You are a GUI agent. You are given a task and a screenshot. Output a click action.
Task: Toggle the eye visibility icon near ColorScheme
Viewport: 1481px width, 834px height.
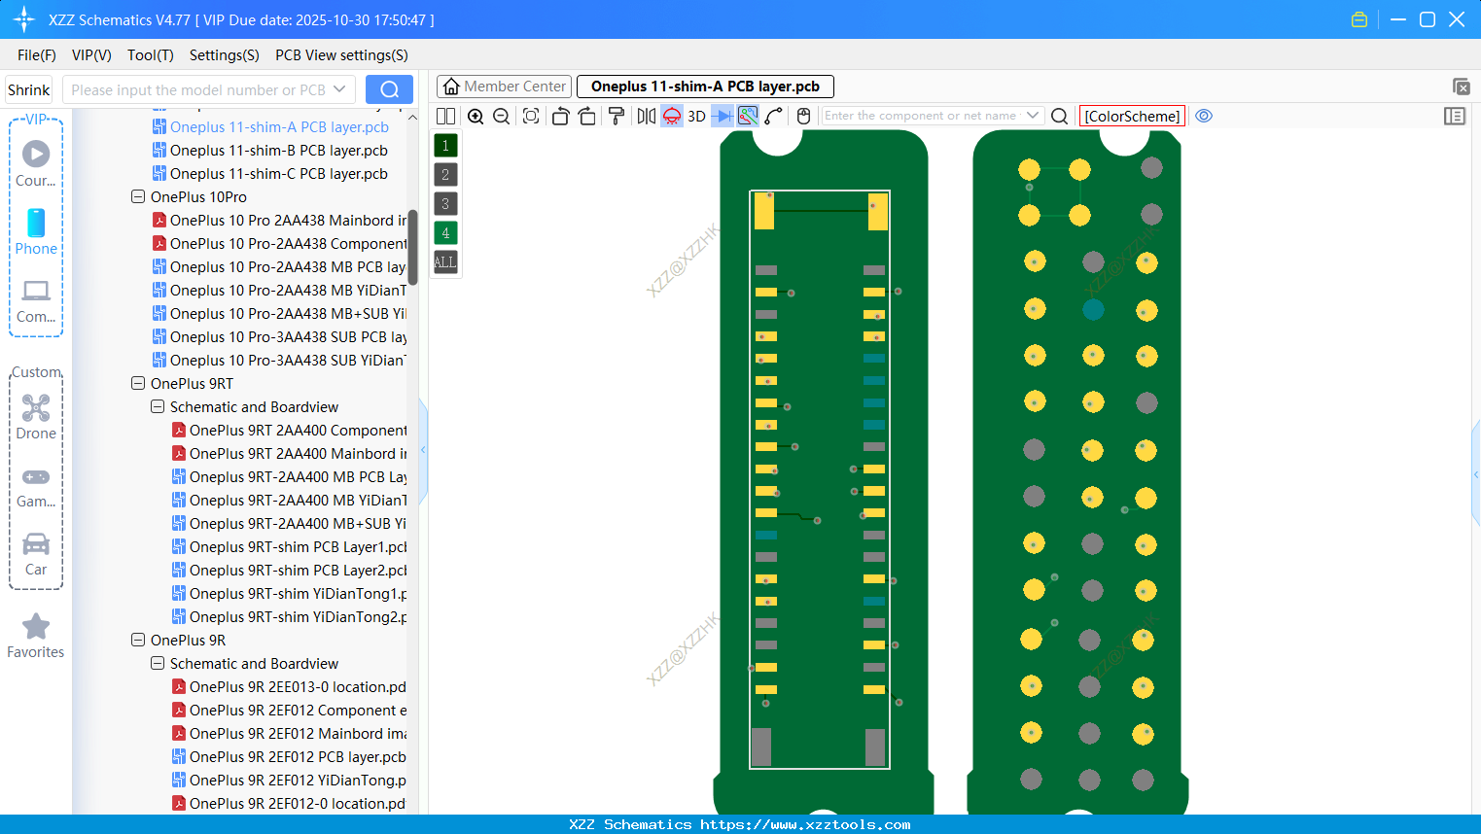(1204, 116)
